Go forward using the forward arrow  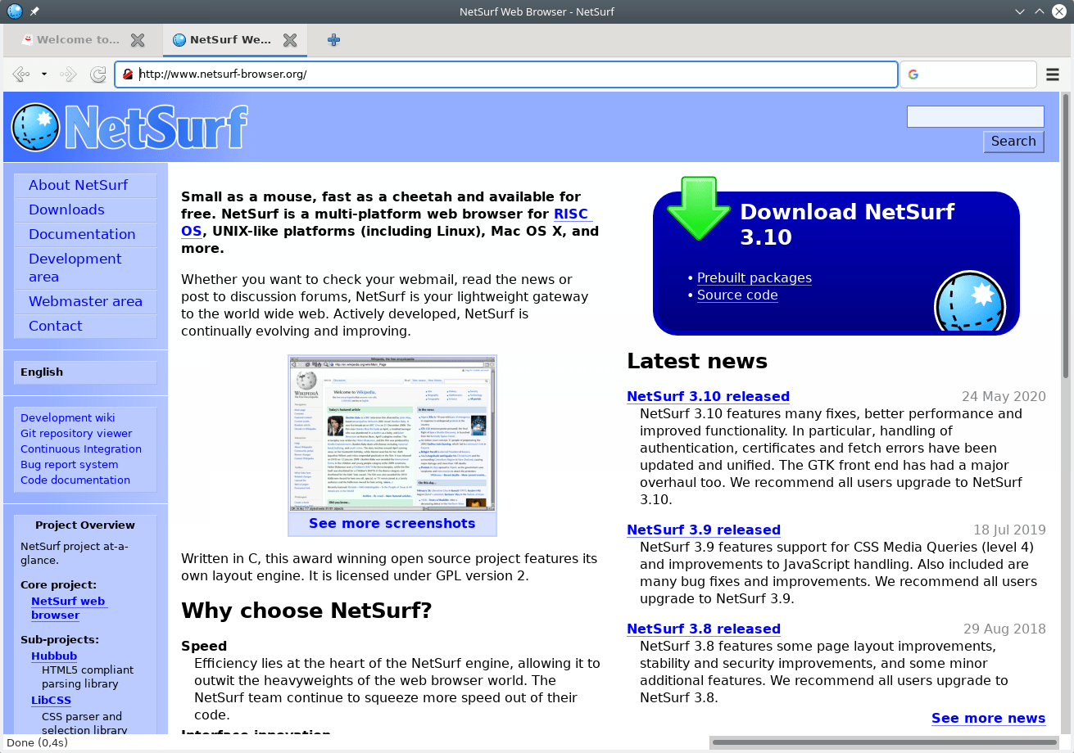(69, 74)
